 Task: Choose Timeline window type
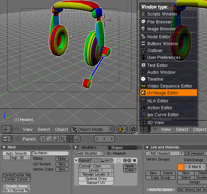169,79
